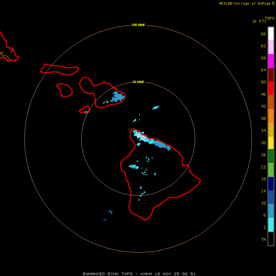
Task: Click the white 66 kft color swatch
Action: [271, 34]
